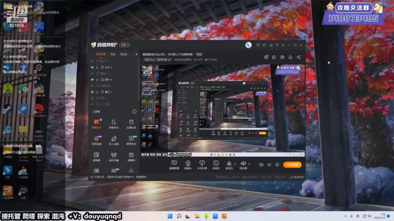Show hidden tray icons chevron

click(x=346, y=216)
